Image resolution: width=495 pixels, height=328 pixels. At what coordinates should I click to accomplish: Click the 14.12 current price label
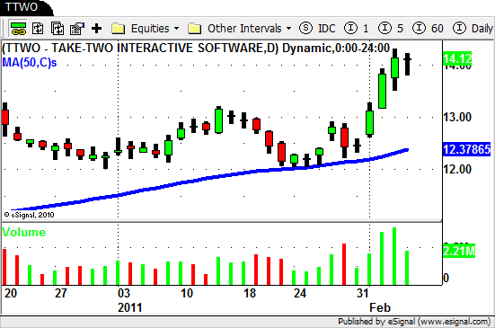coord(457,58)
